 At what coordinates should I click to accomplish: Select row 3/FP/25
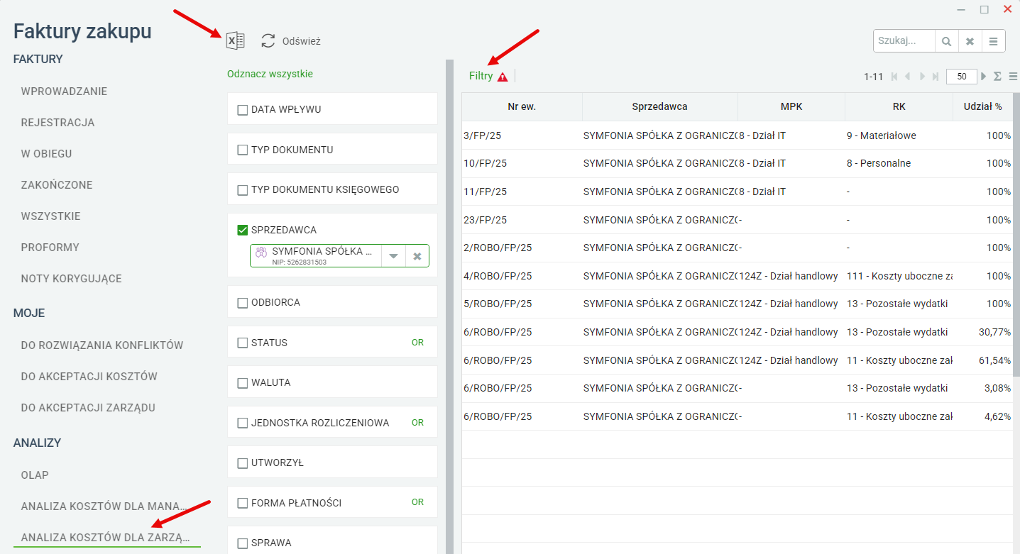[x=737, y=135]
